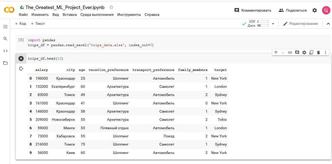332x164 pixels.
Task: Move the cell up
Action: [x=276, y=52]
